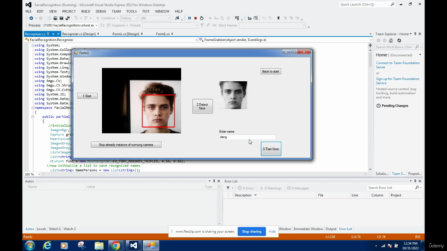Viewport: 447px width, 251px height.
Task: Click the 3.Train face button
Action: 271,149
